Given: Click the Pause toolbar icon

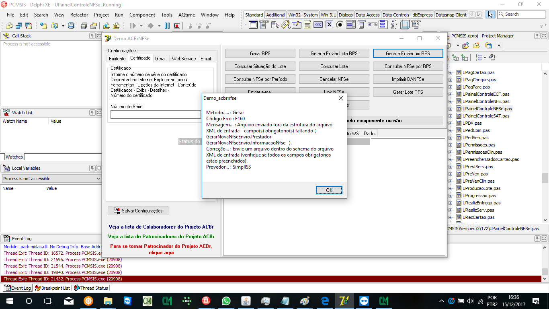Looking at the screenshot, I should (167, 26).
